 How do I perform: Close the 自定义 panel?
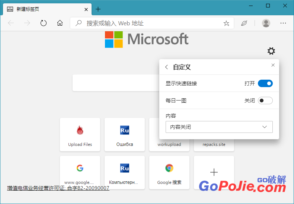[273, 65]
